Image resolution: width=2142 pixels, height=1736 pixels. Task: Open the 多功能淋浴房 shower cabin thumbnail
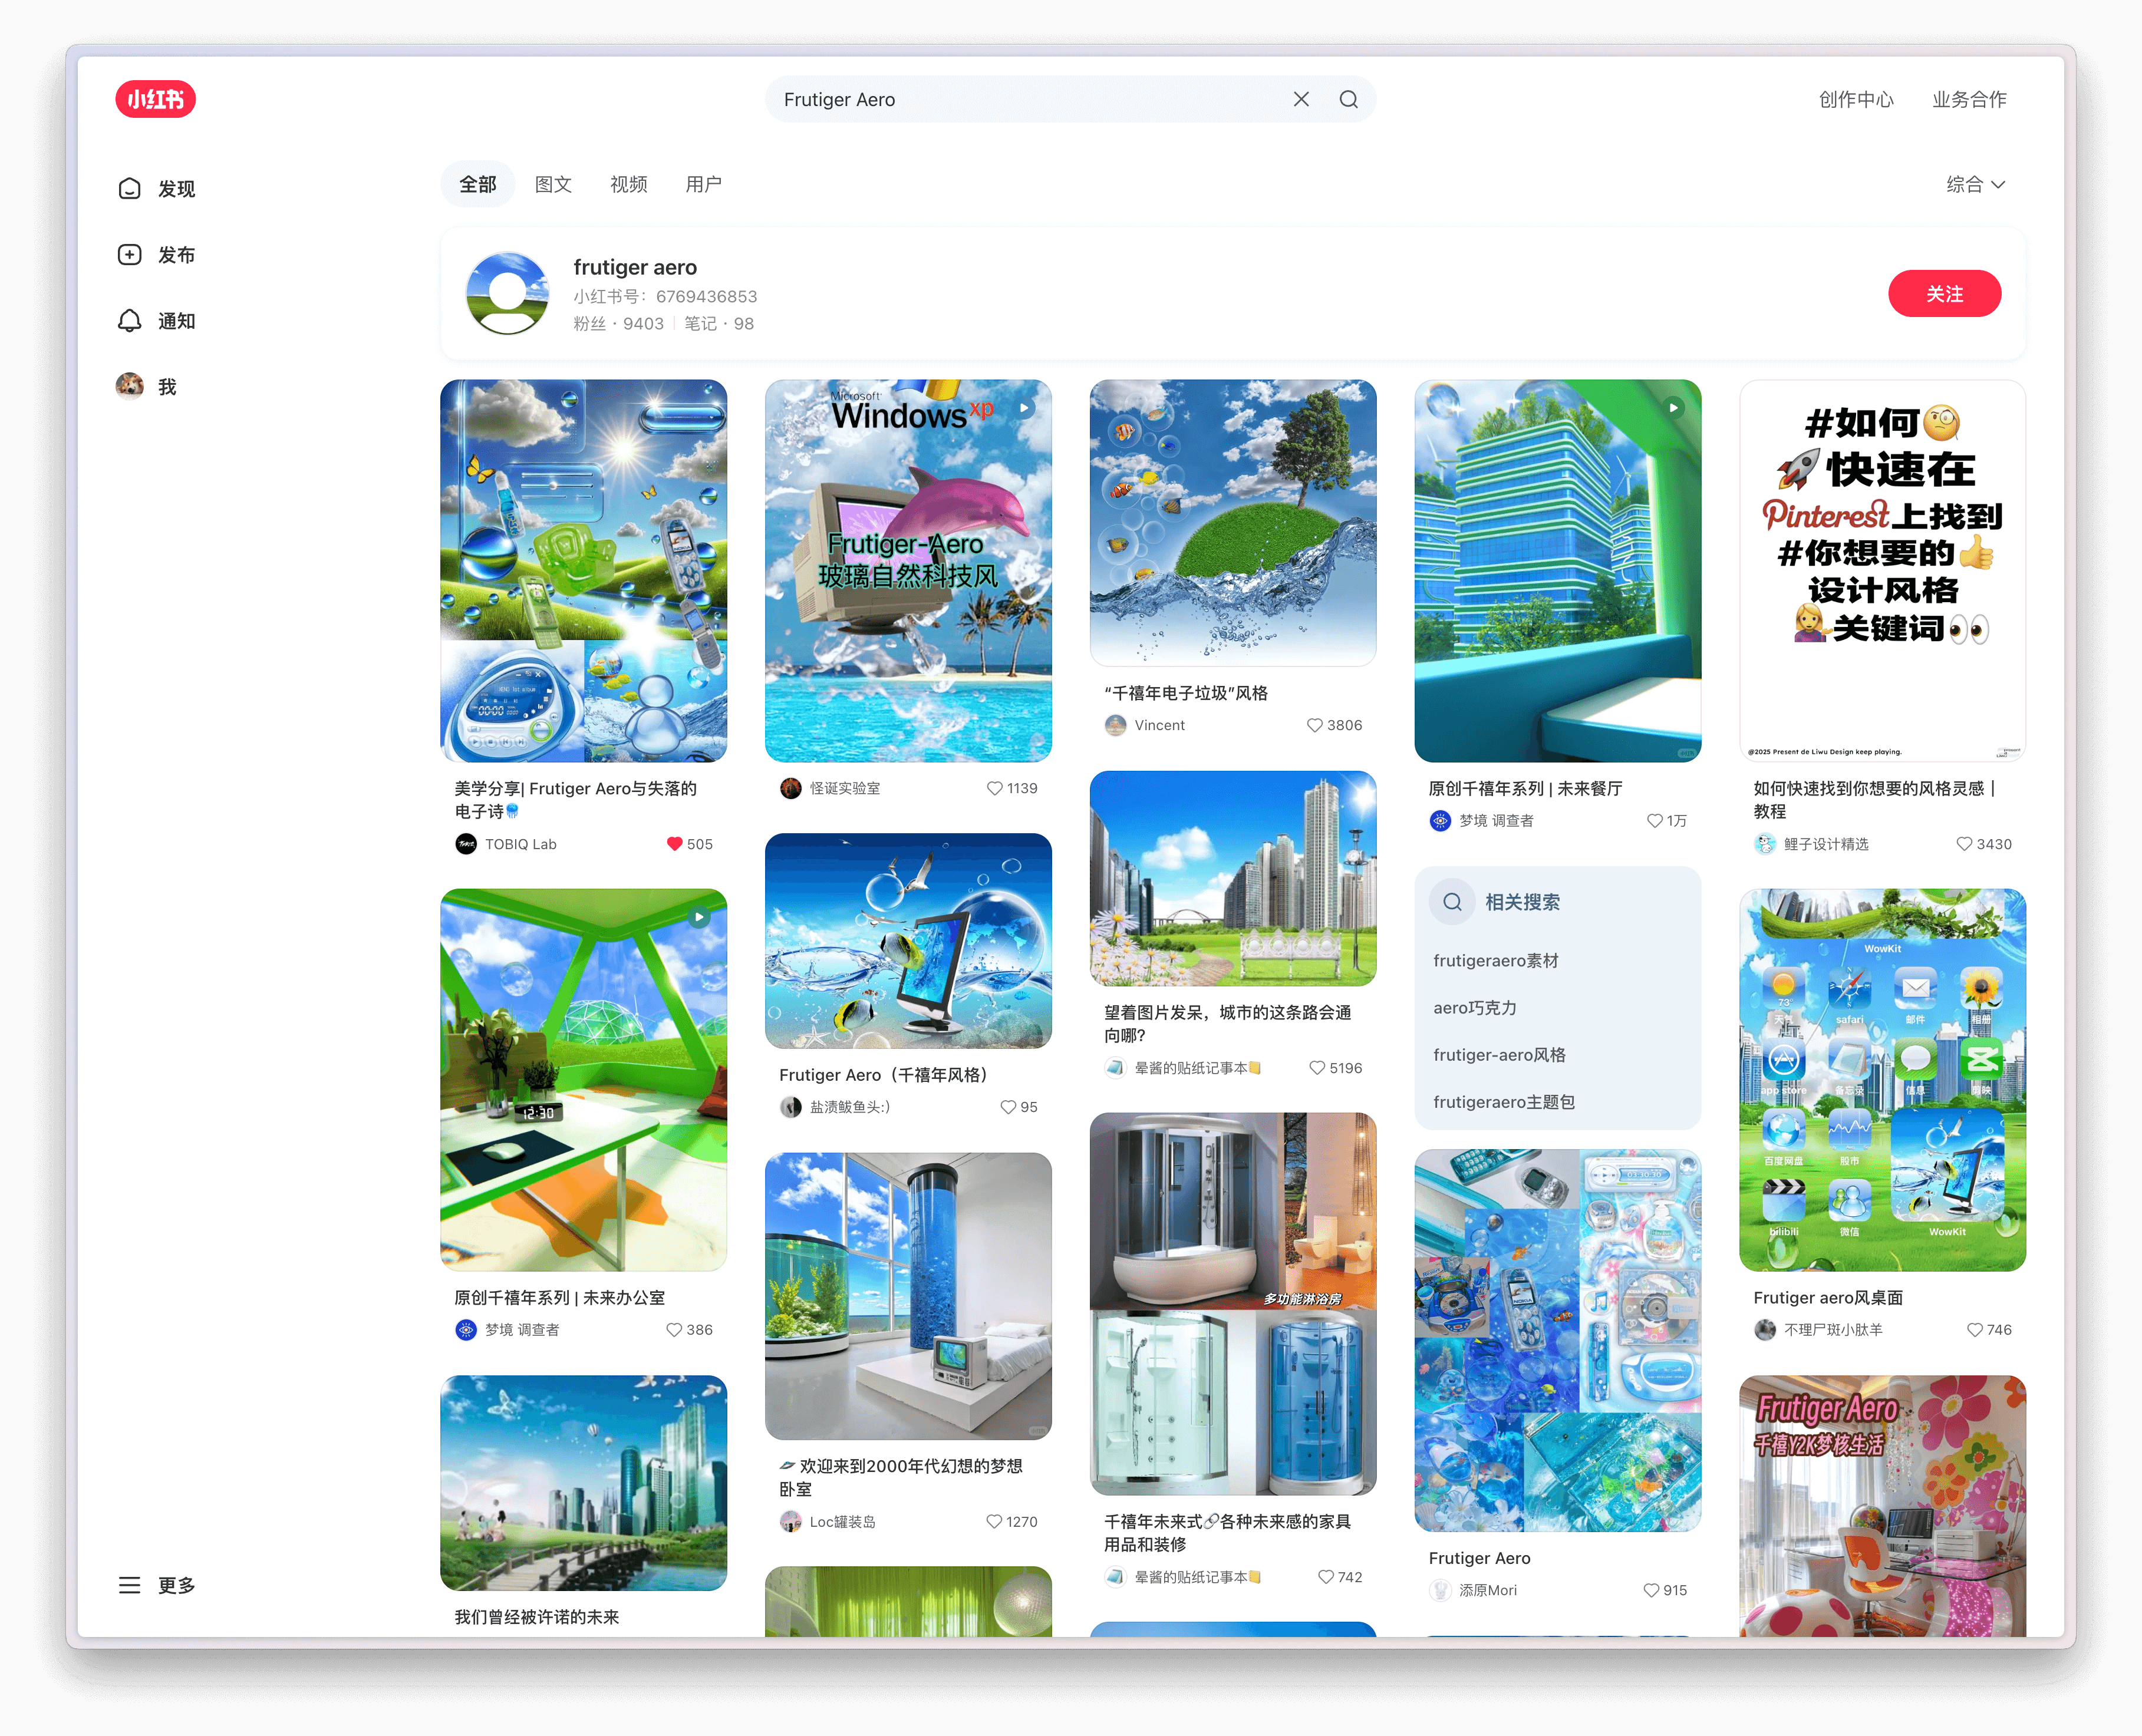pyautogui.click(x=1233, y=1304)
